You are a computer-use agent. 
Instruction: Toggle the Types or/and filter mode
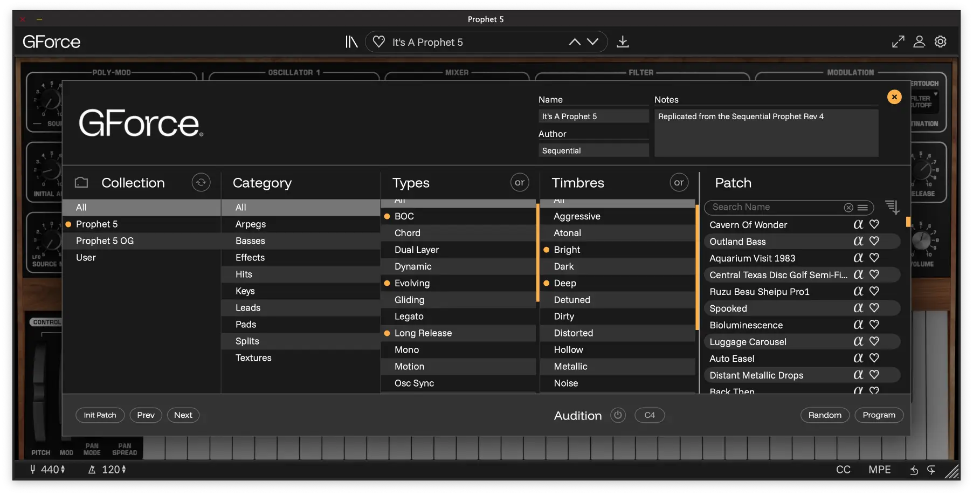point(520,183)
